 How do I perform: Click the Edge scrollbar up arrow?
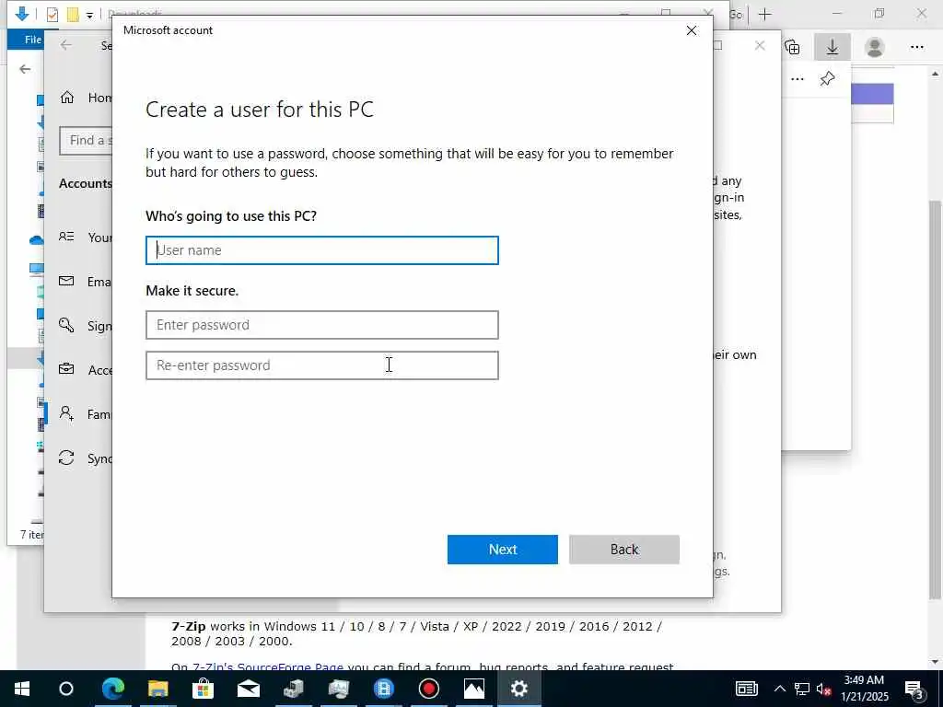coord(935,74)
